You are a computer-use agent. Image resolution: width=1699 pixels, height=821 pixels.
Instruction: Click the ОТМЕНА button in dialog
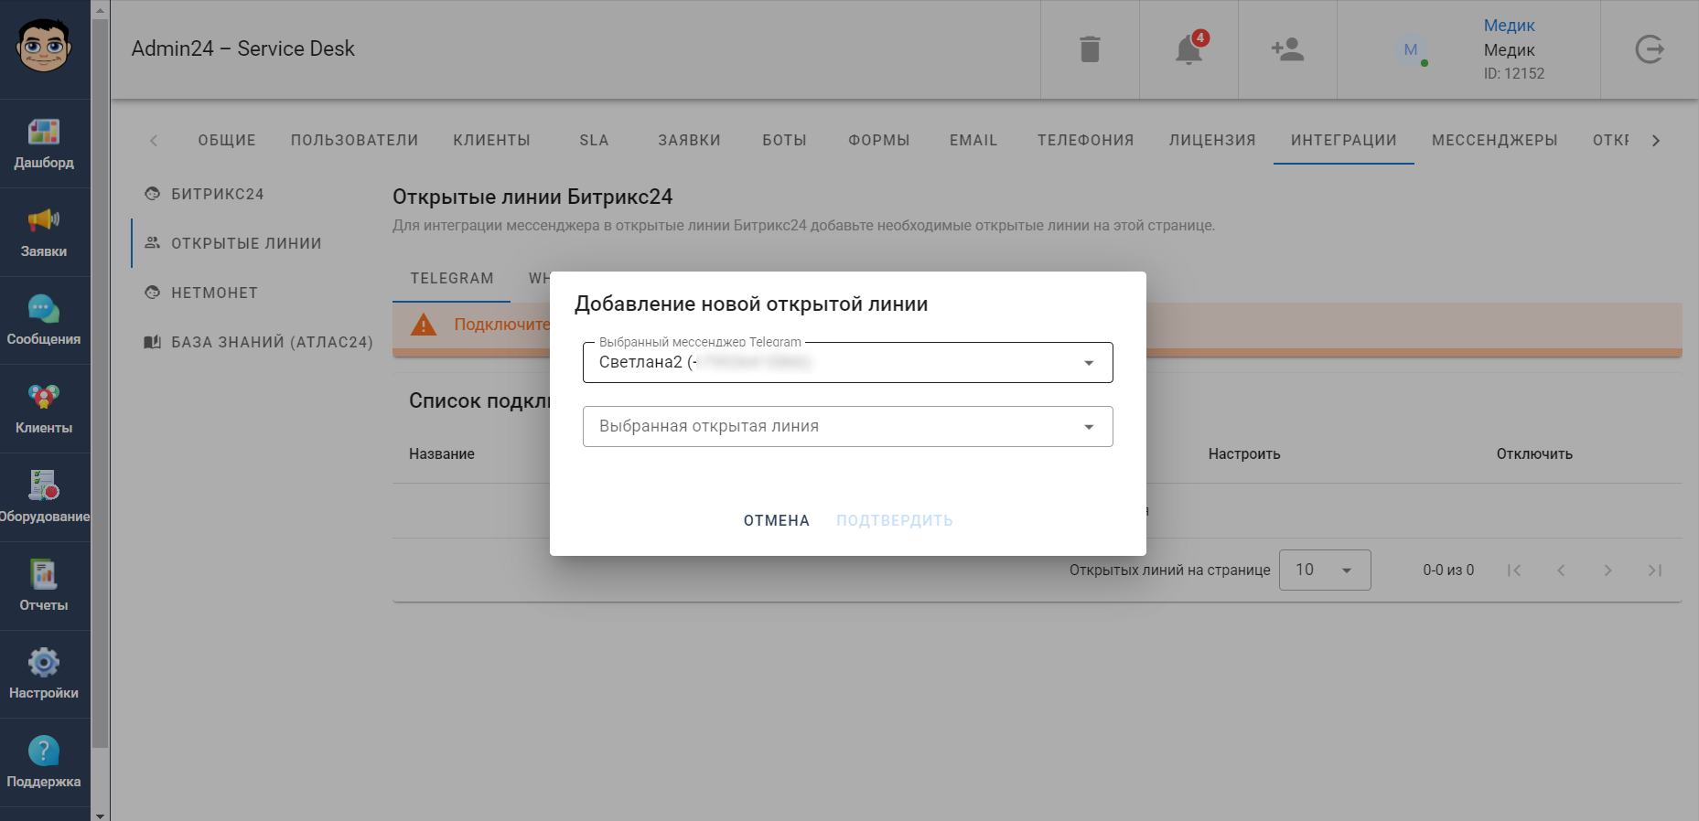(x=777, y=521)
